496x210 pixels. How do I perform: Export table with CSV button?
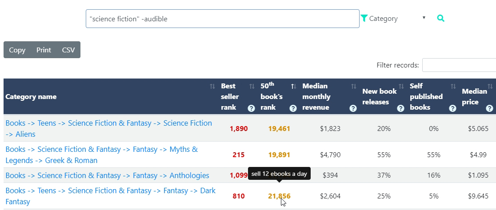[x=68, y=50]
